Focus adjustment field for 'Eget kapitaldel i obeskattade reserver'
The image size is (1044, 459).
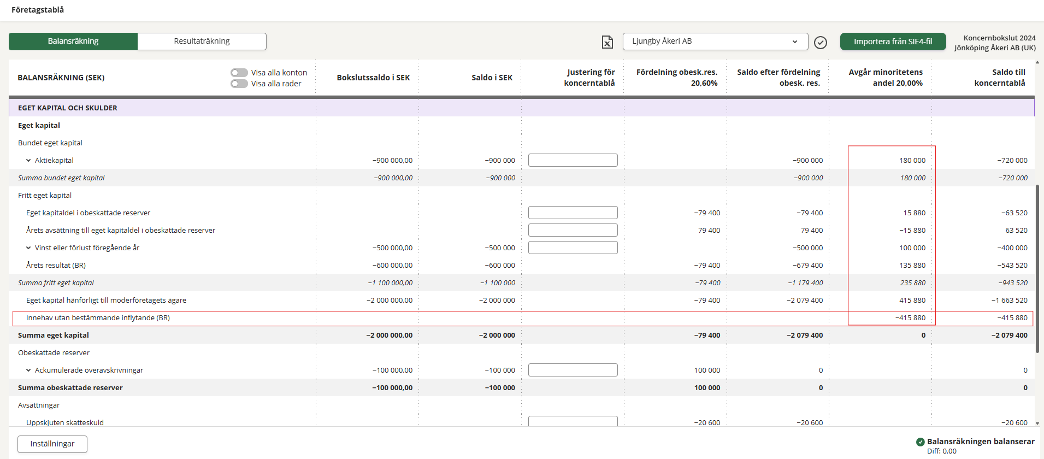[x=573, y=213]
